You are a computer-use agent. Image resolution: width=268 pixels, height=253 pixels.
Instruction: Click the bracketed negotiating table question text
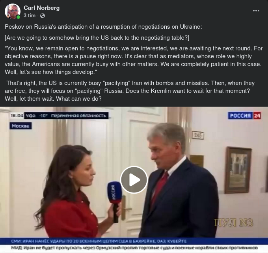(x=97, y=38)
